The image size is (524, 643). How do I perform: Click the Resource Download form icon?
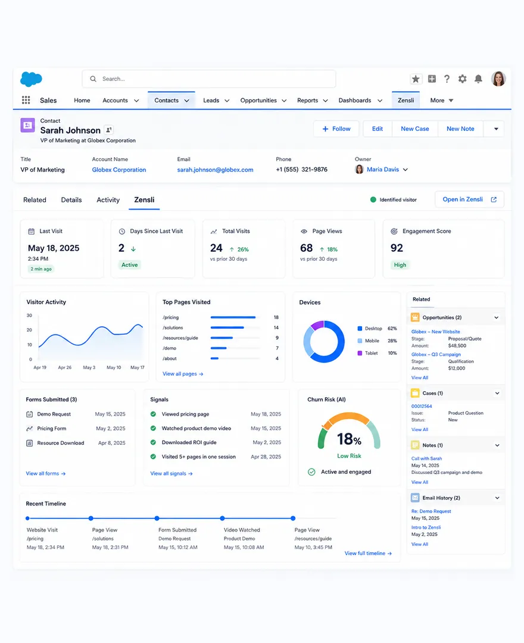(30, 443)
